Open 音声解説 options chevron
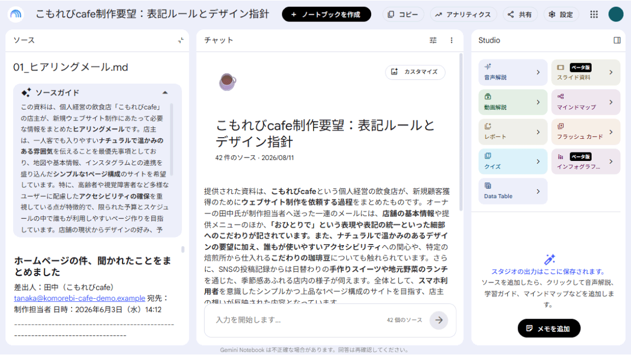The height and width of the screenshot is (355, 631). (538, 73)
